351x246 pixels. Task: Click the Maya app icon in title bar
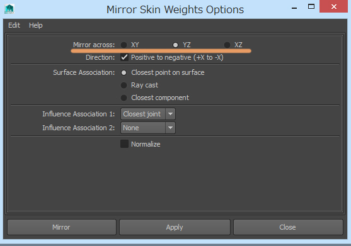(x=9, y=9)
